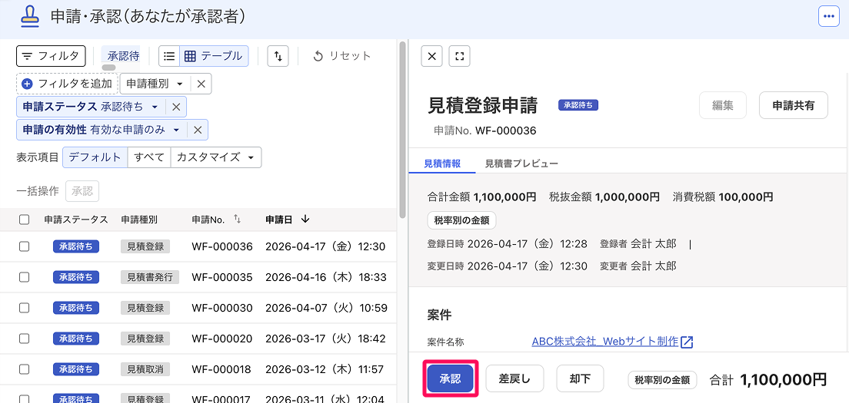Approve the request with 承認
The height and width of the screenshot is (403, 849).
tap(451, 378)
